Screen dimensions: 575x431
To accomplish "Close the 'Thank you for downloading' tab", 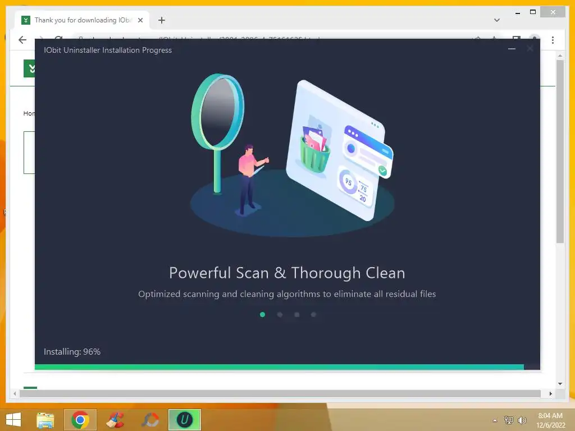I will (140, 20).
